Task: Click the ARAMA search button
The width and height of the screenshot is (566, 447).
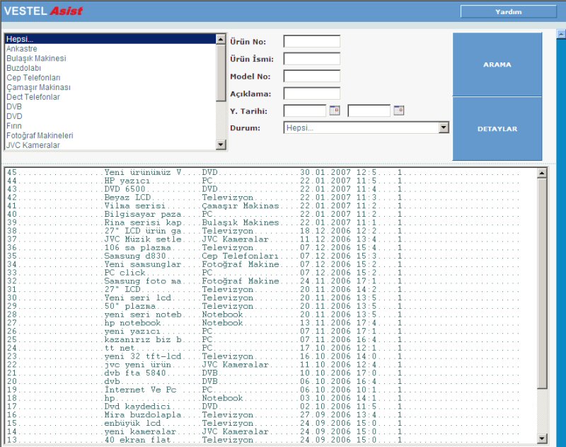Action: [497, 64]
